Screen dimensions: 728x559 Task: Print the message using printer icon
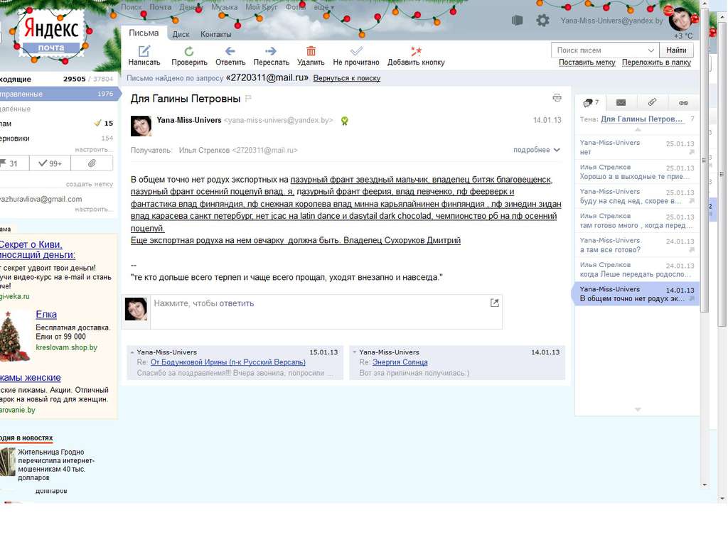tap(557, 97)
